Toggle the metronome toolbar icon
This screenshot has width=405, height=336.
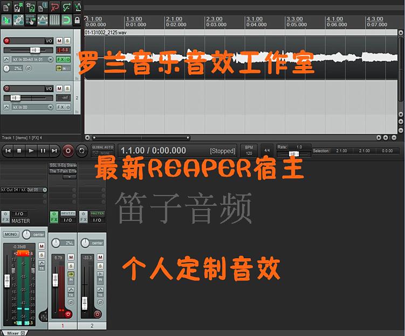pos(78,7)
